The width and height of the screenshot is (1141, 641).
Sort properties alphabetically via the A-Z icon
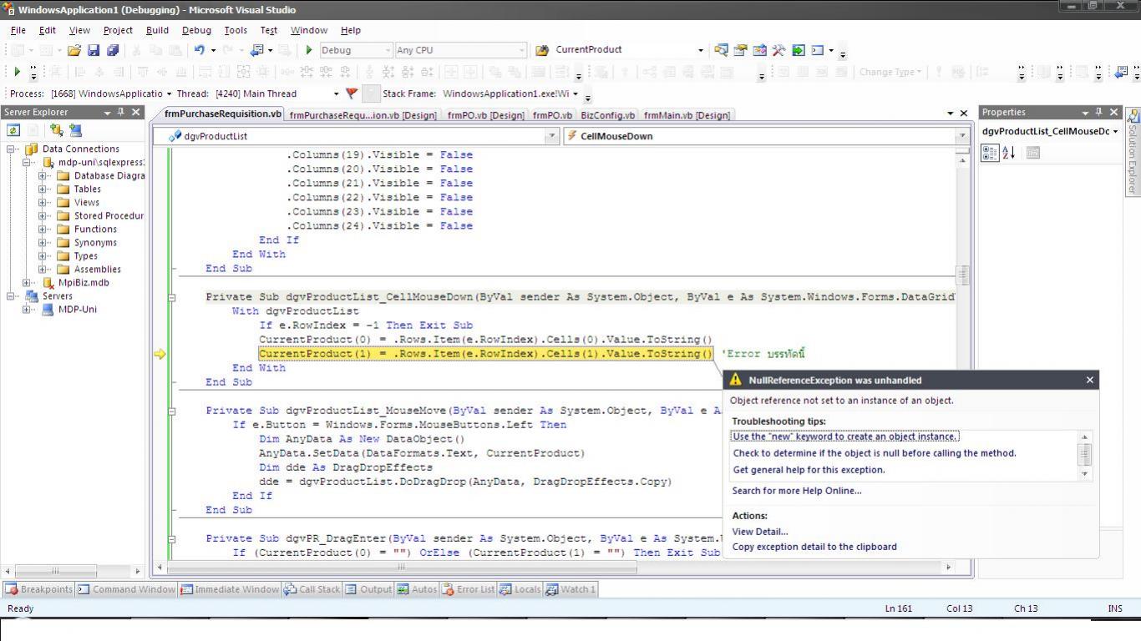coord(1009,153)
